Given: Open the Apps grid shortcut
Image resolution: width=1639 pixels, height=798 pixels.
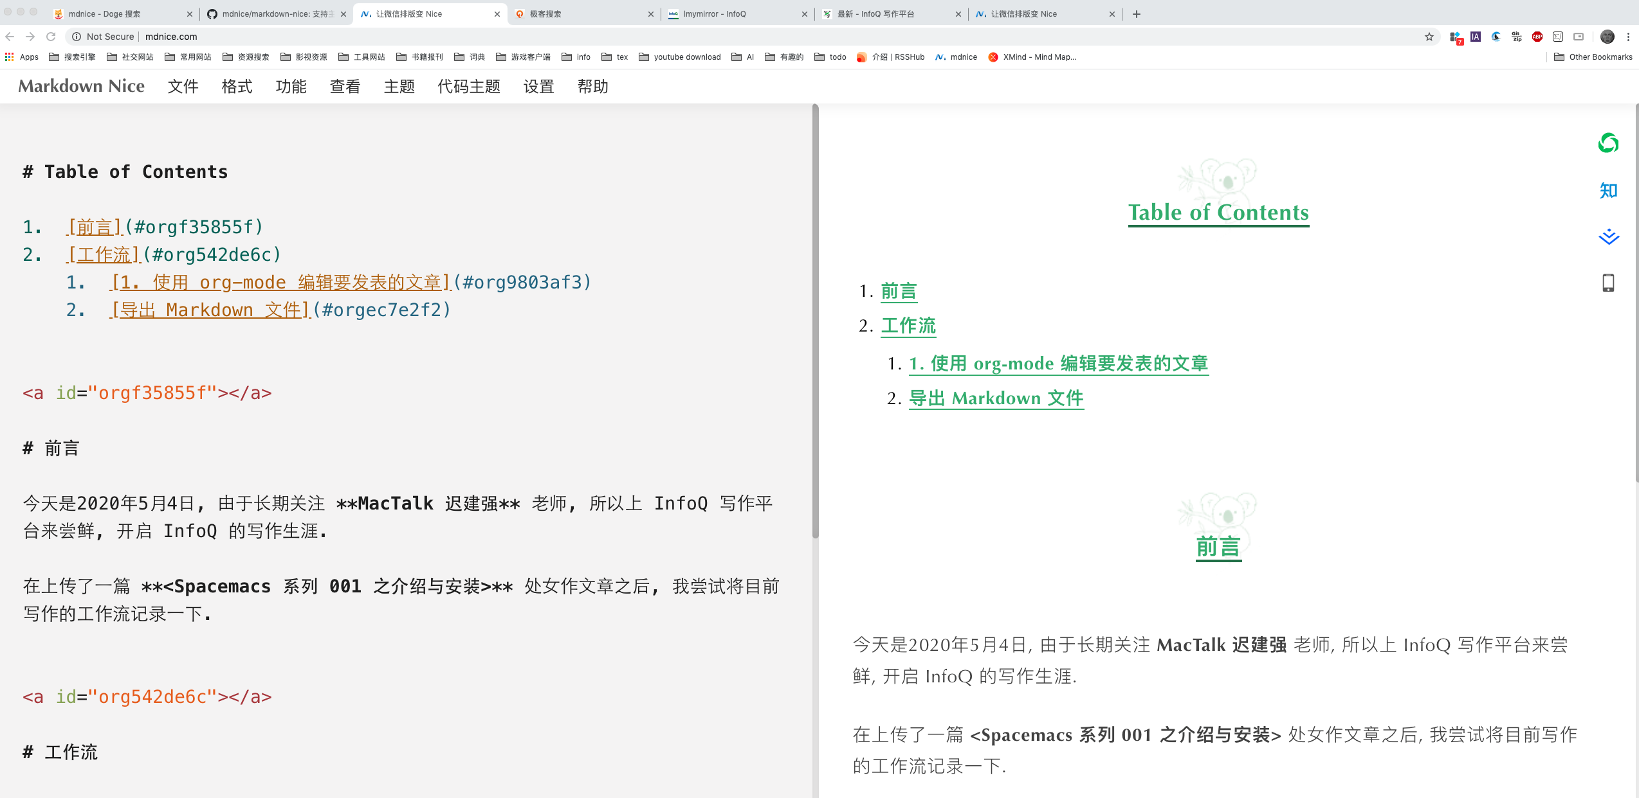Looking at the screenshot, I should click(x=22, y=57).
